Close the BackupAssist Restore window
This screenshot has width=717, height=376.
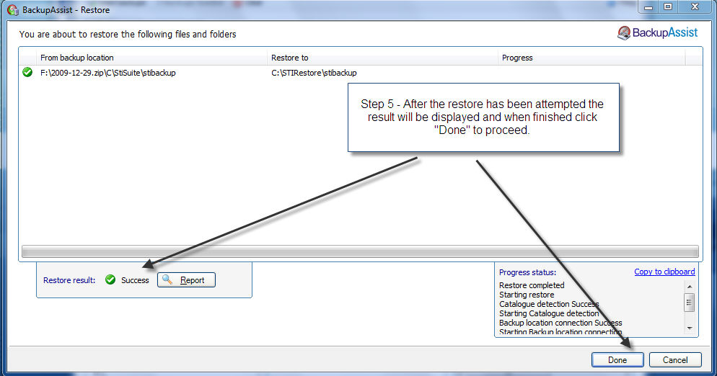coord(695,7)
